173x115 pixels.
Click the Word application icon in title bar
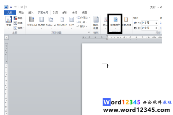pyautogui.click(x=6, y=7)
